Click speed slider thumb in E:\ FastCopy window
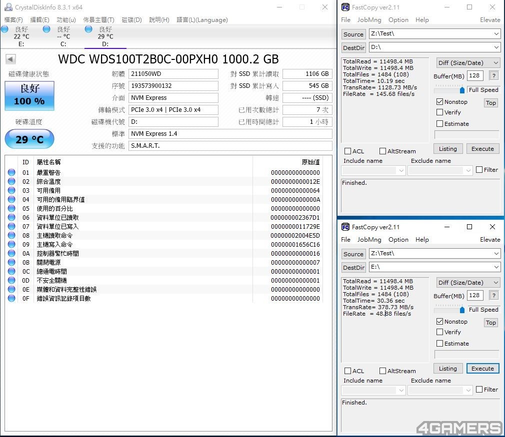The height and width of the screenshot is (437, 505). point(462,310)
